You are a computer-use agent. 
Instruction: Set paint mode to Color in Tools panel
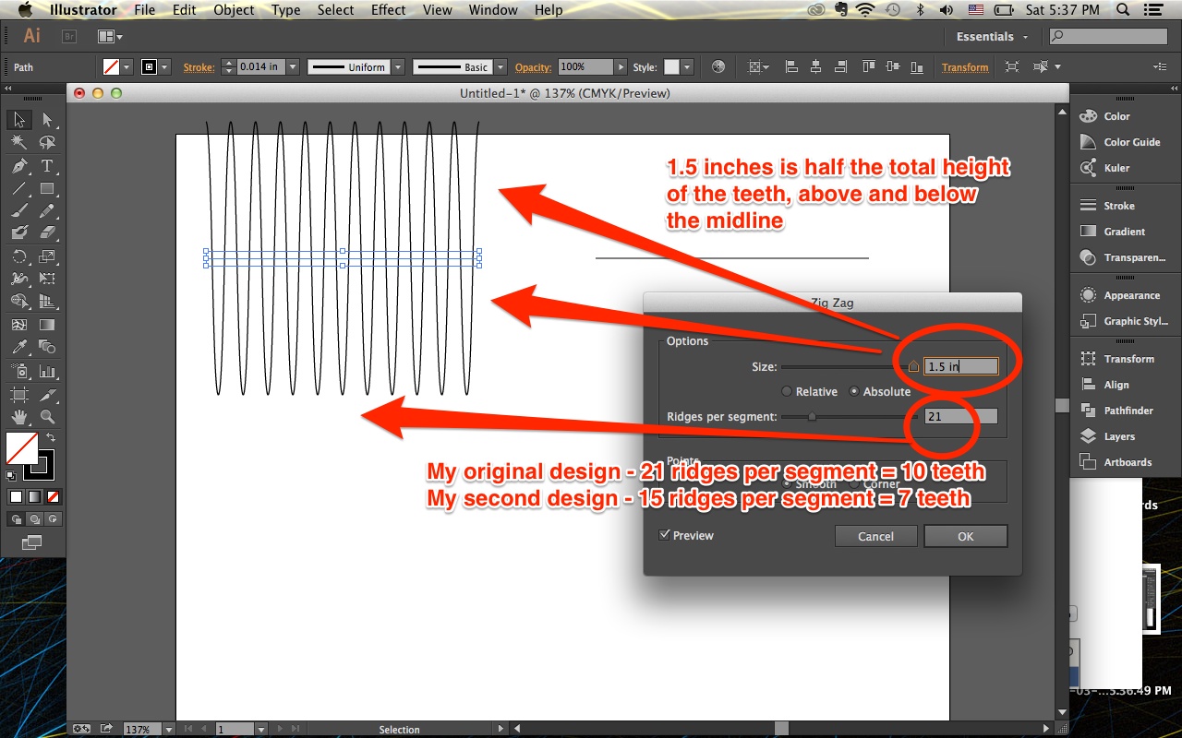click(x=16, y=496)
